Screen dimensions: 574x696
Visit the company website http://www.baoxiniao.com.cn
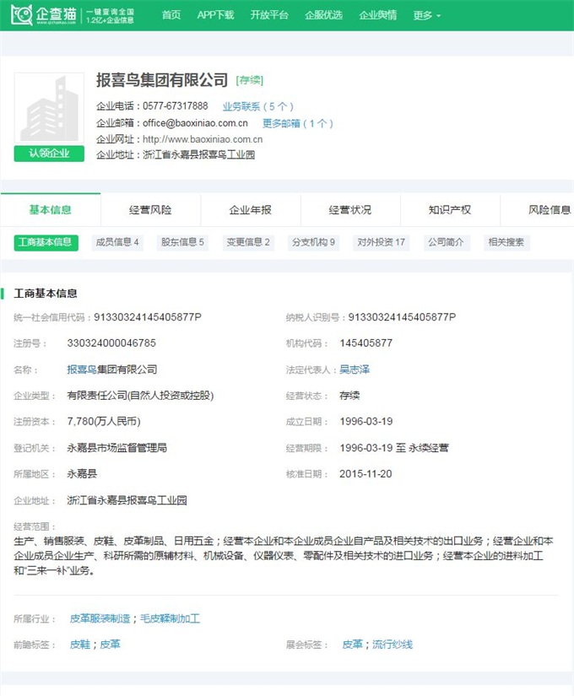[x=203, y=139]
